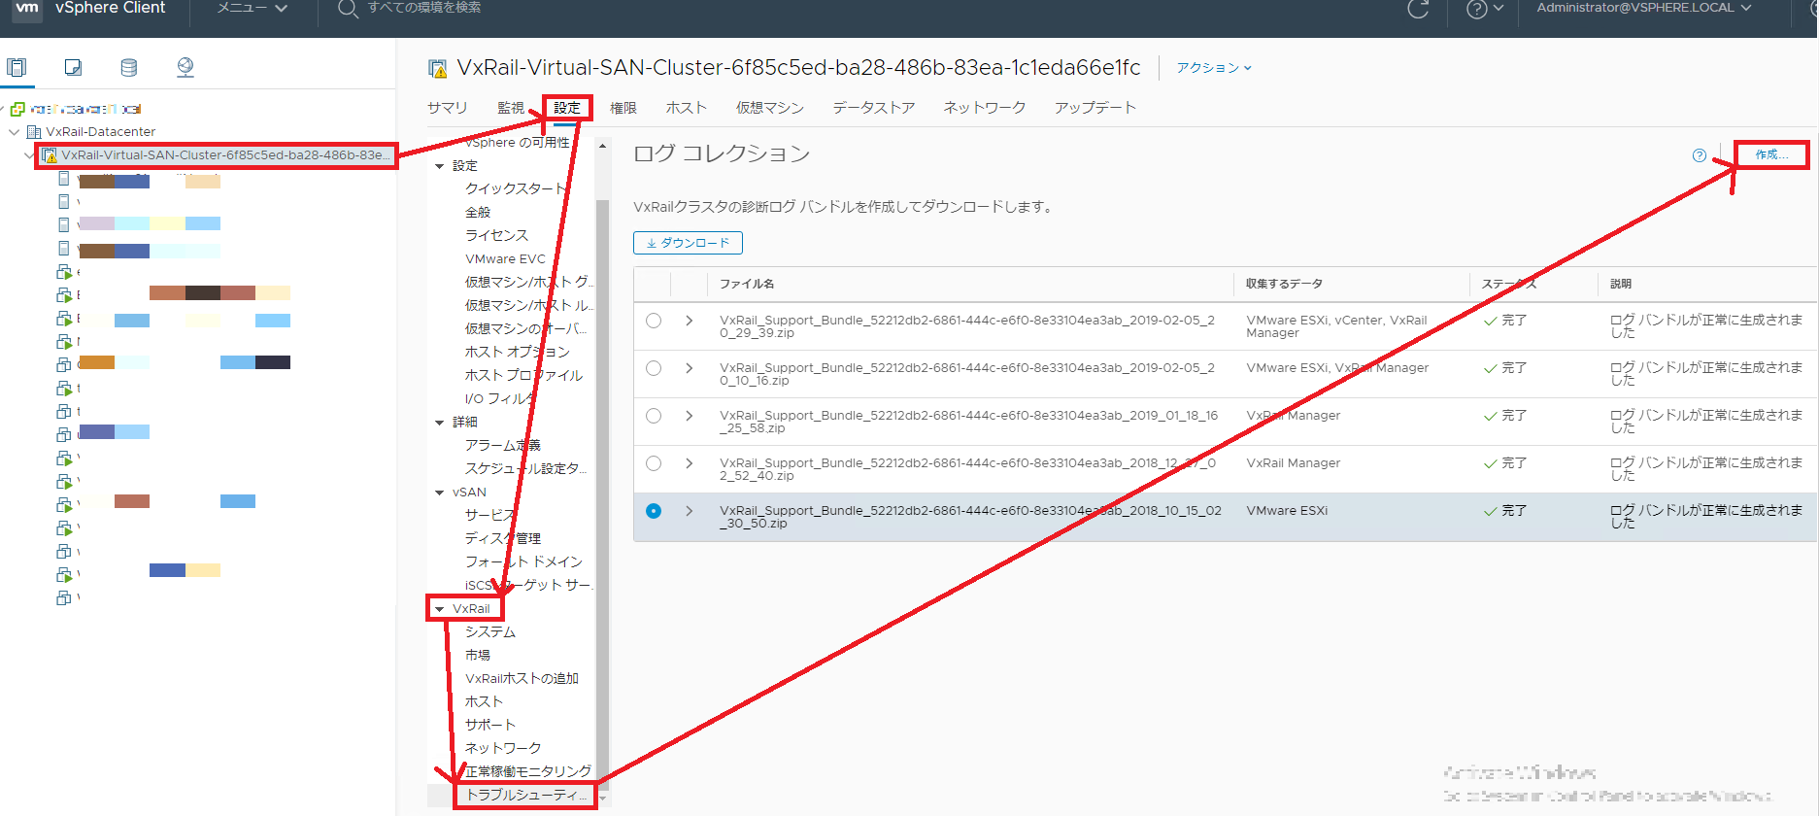
Task: Open the 仮想マシン tab
Action: pyautogui.click(x=770, y=108)
